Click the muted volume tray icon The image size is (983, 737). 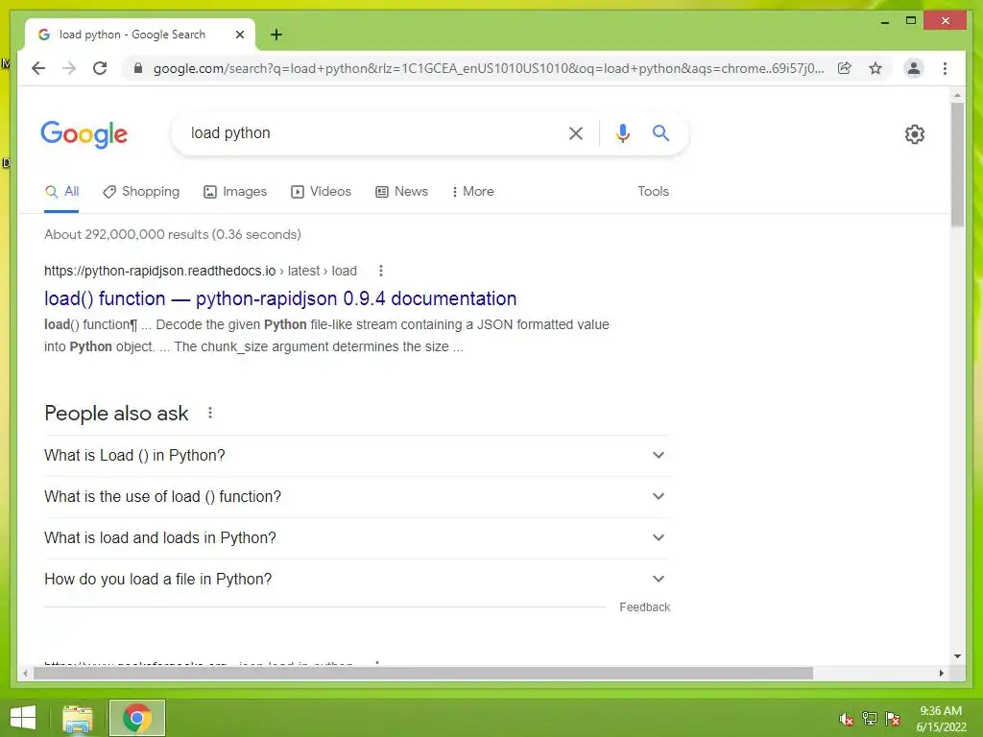point(847,719)
